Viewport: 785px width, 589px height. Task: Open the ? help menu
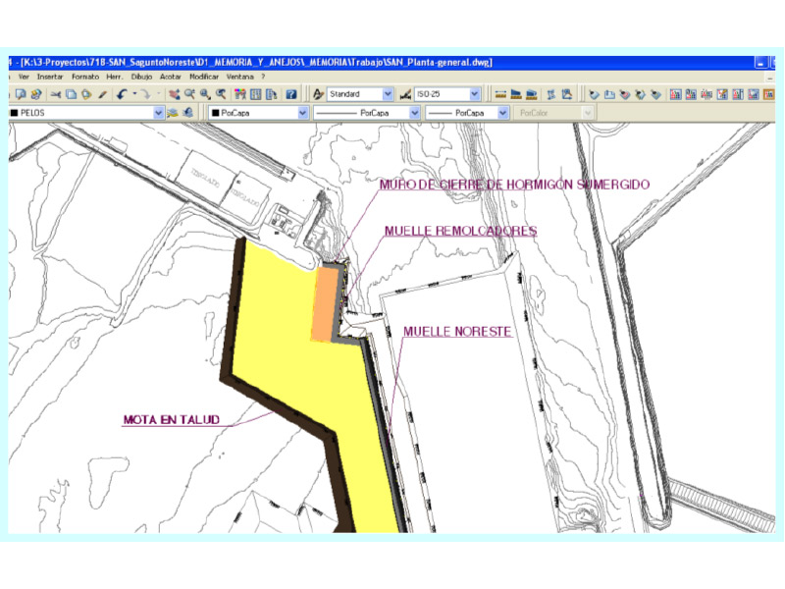[x=263, y=77]
